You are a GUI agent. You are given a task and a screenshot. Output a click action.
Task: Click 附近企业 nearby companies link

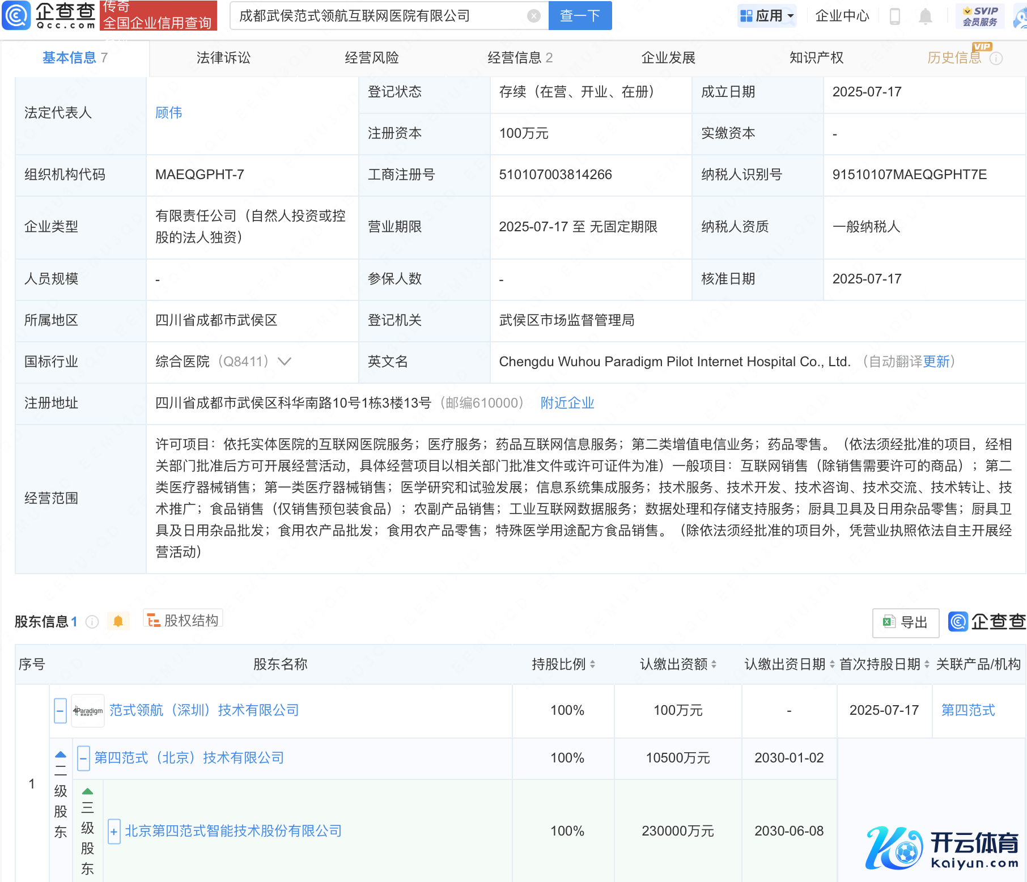click(x=567, y=403)
